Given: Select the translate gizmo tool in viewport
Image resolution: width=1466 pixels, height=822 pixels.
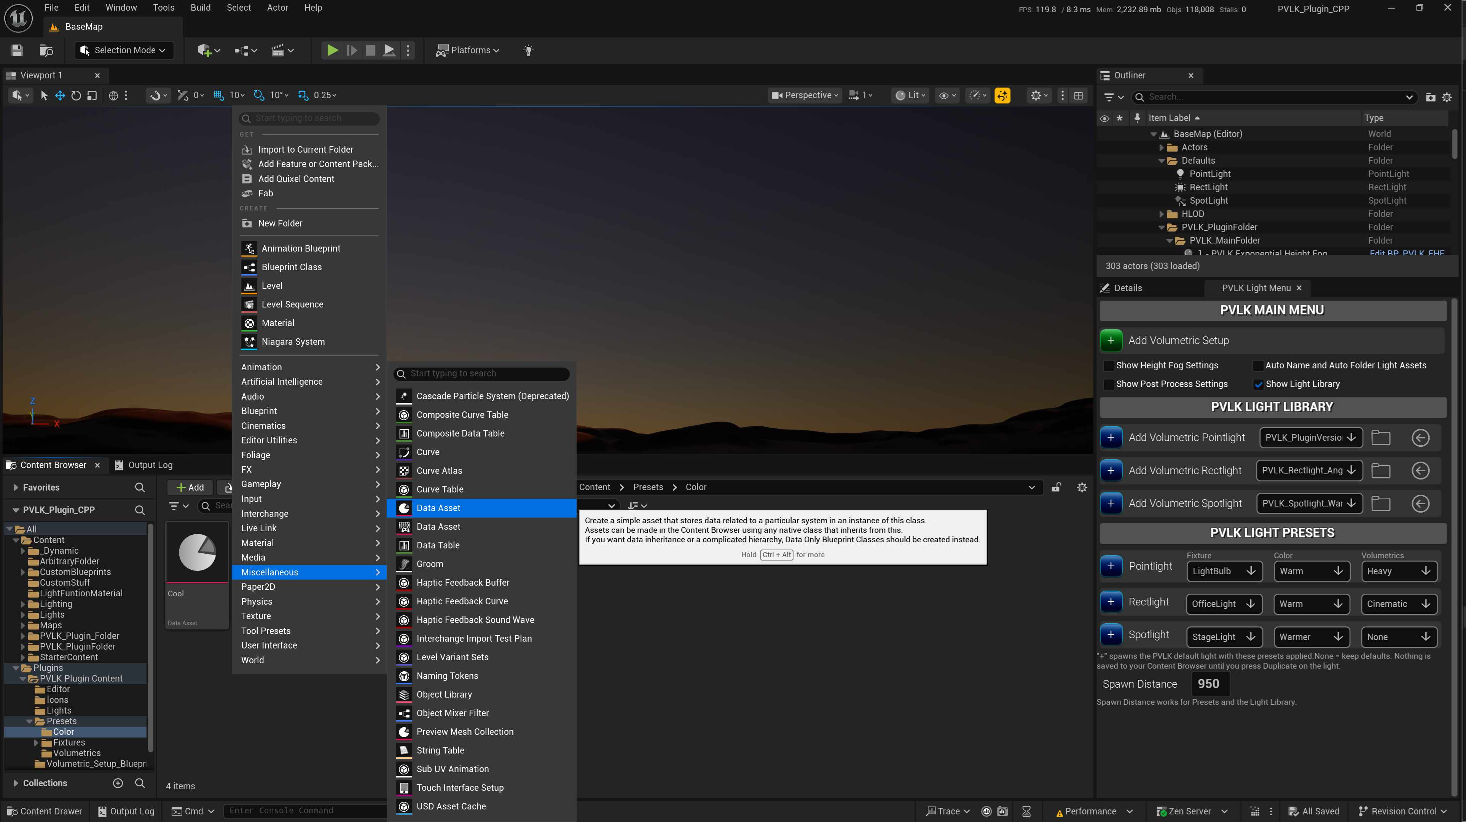Looking at the screenshot, I should tap(60, 96).
